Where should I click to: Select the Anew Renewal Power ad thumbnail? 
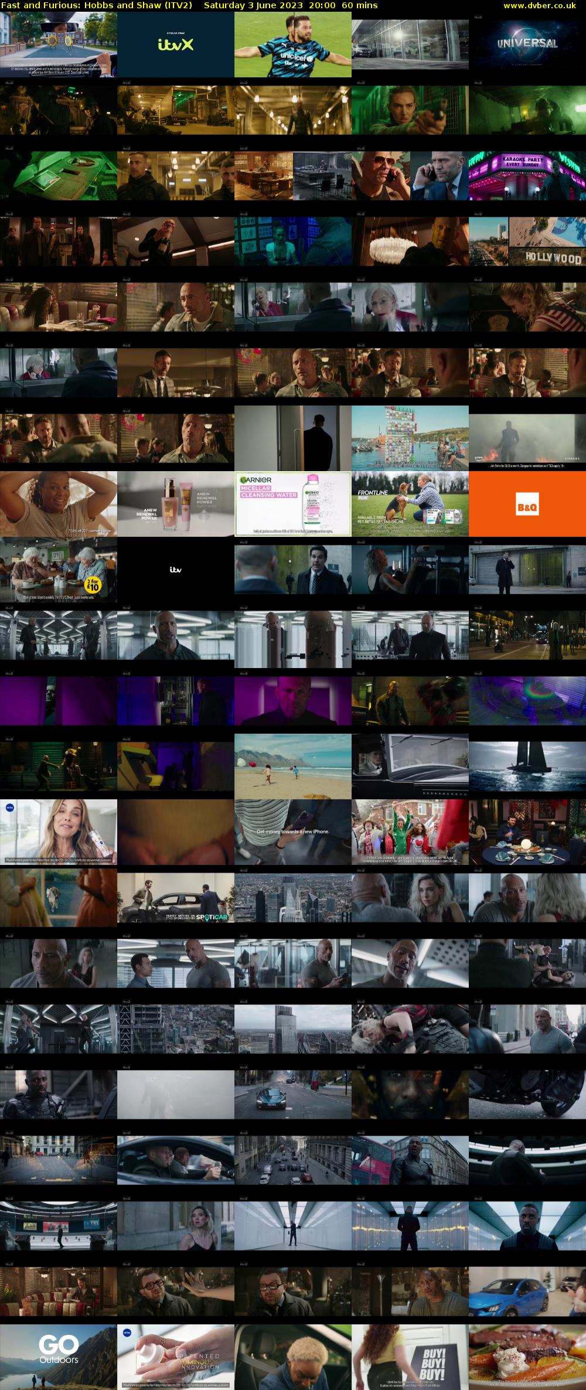[x=176, y=504]
